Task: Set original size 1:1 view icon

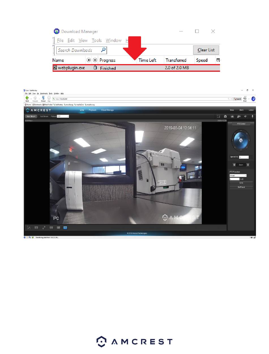Action: pos(36,227)
